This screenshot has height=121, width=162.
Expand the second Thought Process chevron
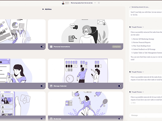pos(143,72)
